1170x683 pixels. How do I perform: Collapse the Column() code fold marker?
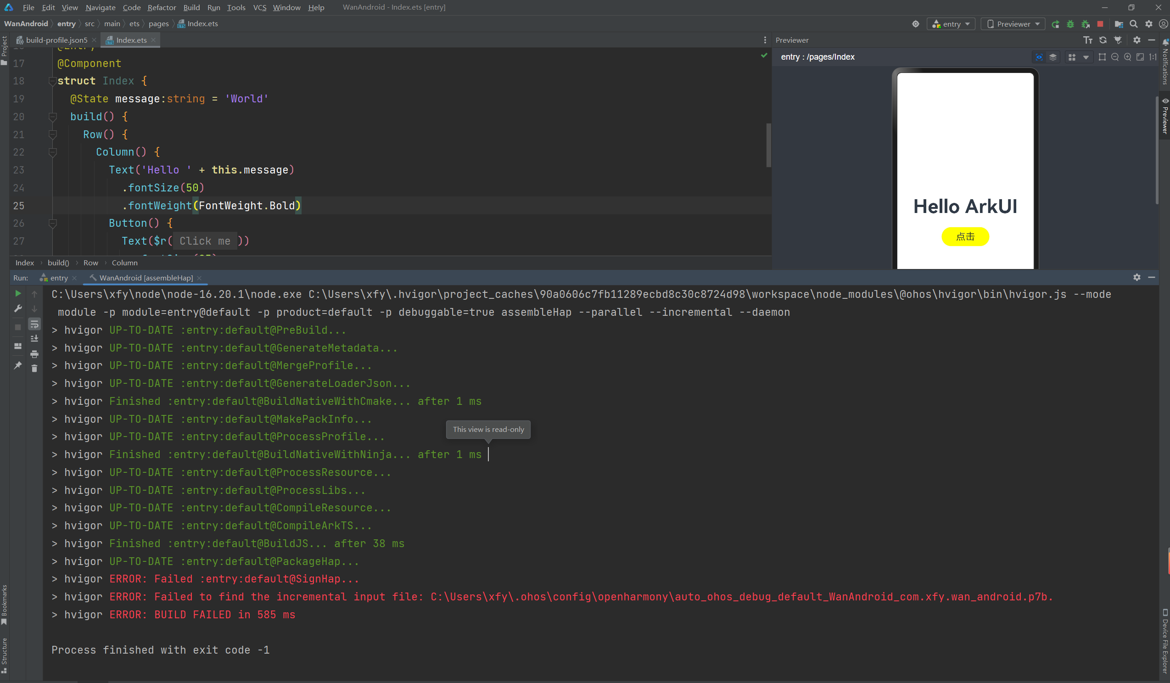52,152
